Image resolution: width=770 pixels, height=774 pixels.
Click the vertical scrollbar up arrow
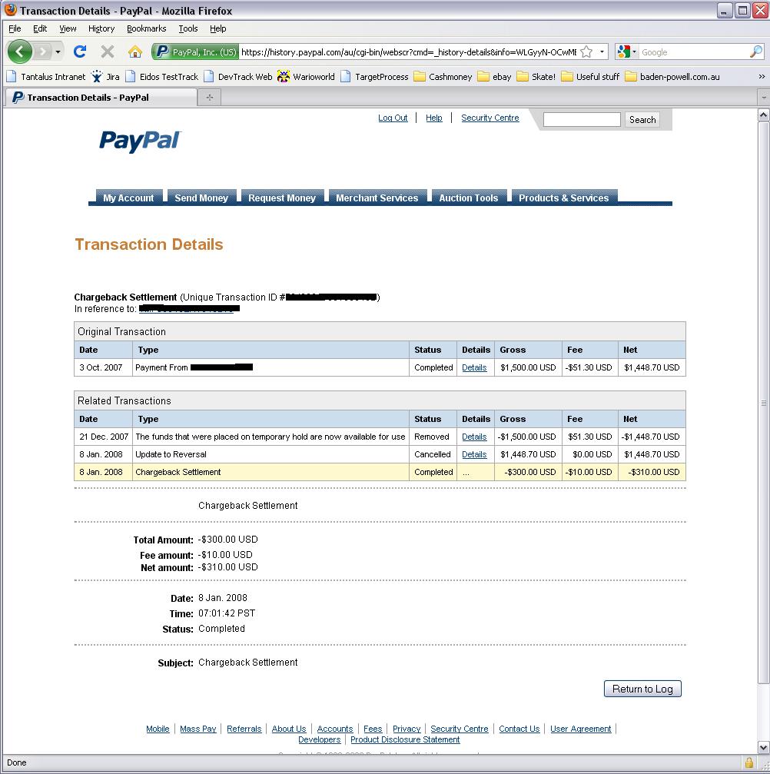(763, 115)
